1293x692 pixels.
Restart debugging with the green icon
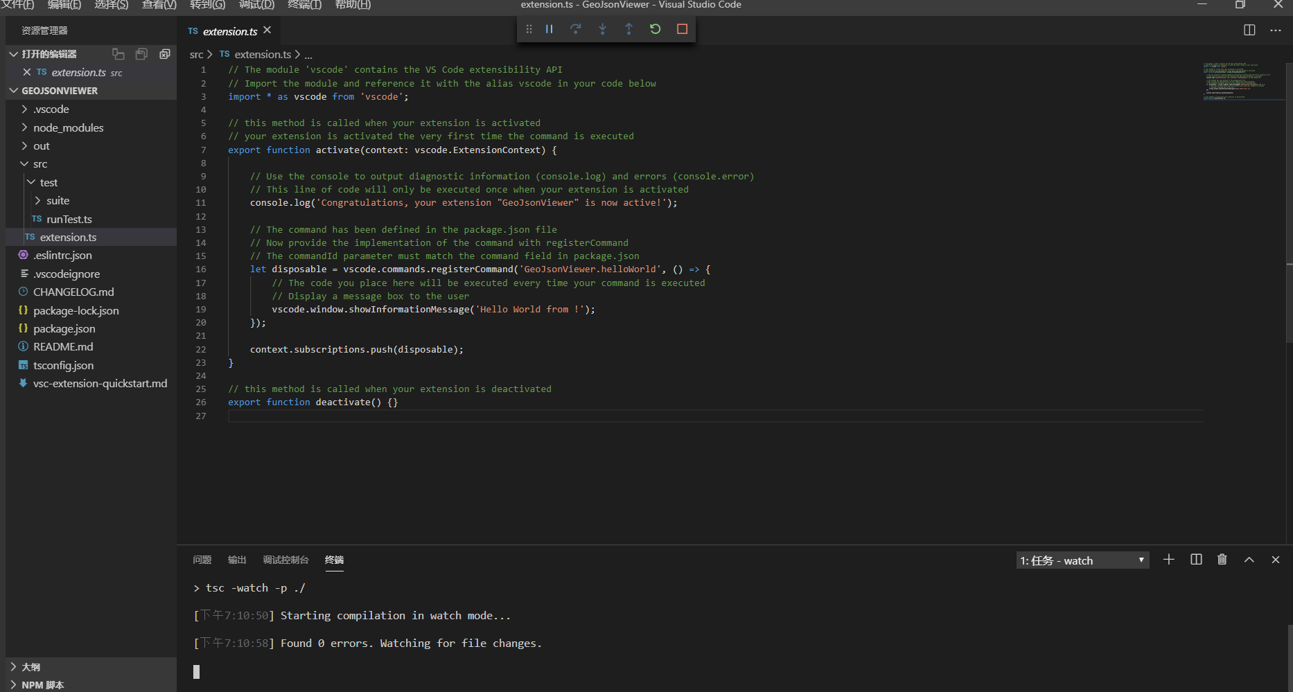[x=655, y=29]
